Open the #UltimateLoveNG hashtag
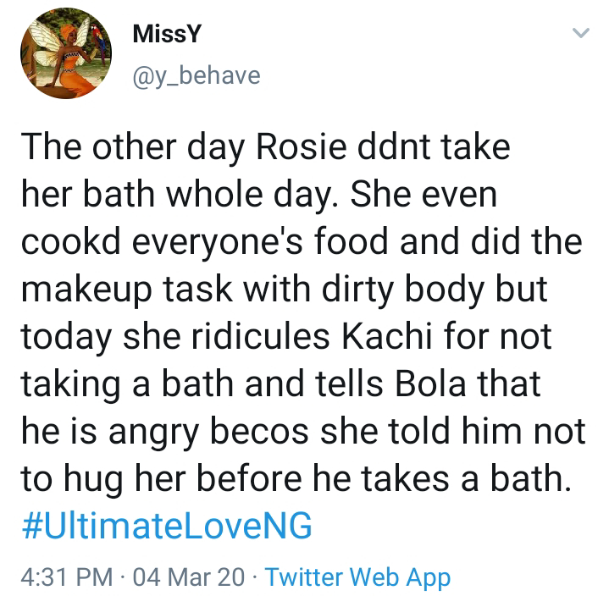Image resolution: width=609 pixels, height=607 pixels. pos(167,526)
